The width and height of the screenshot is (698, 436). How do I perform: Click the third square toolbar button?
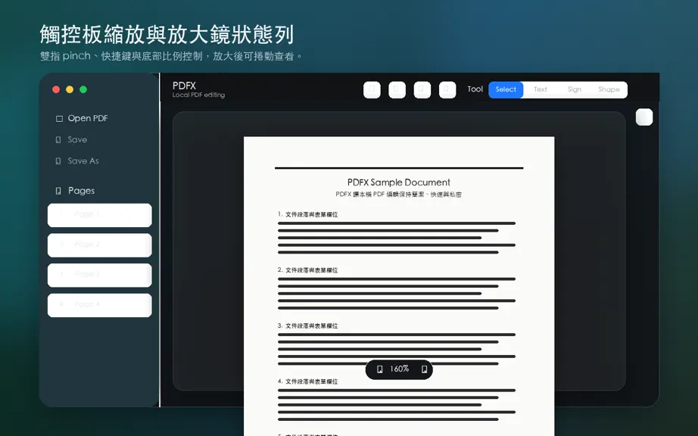tap(422, 89)
